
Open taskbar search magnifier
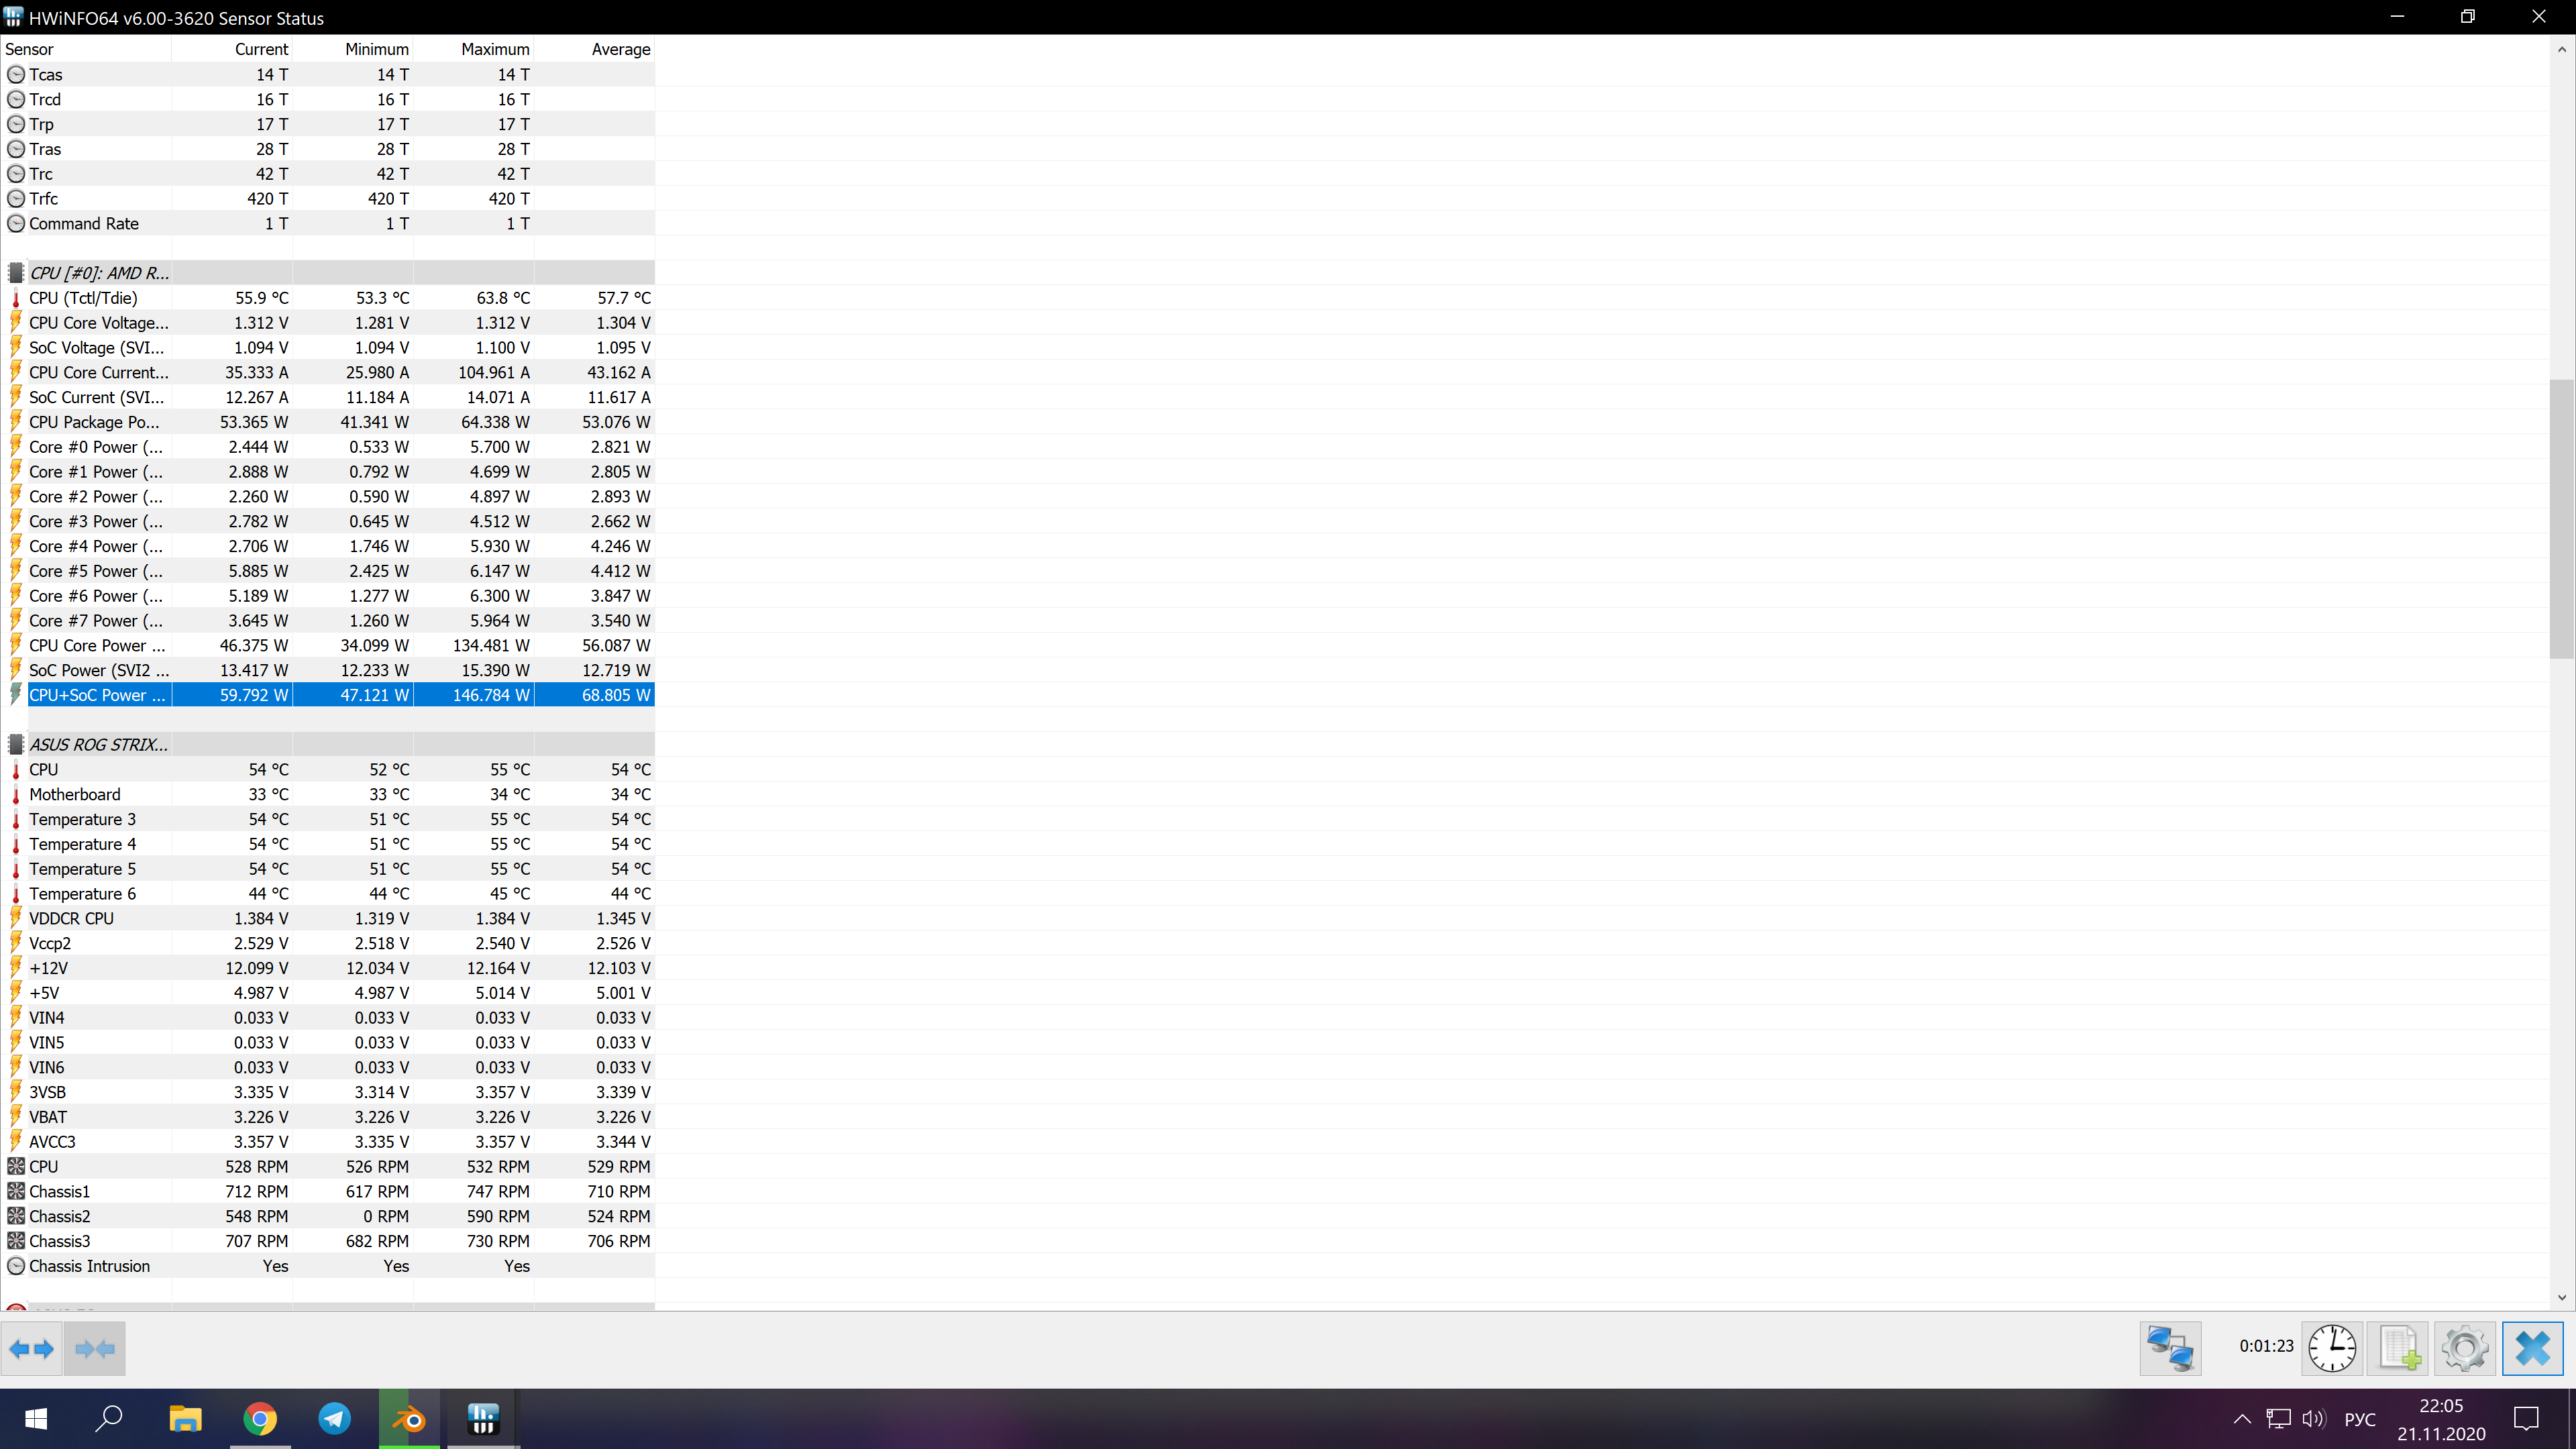[x=109, y=1418]
